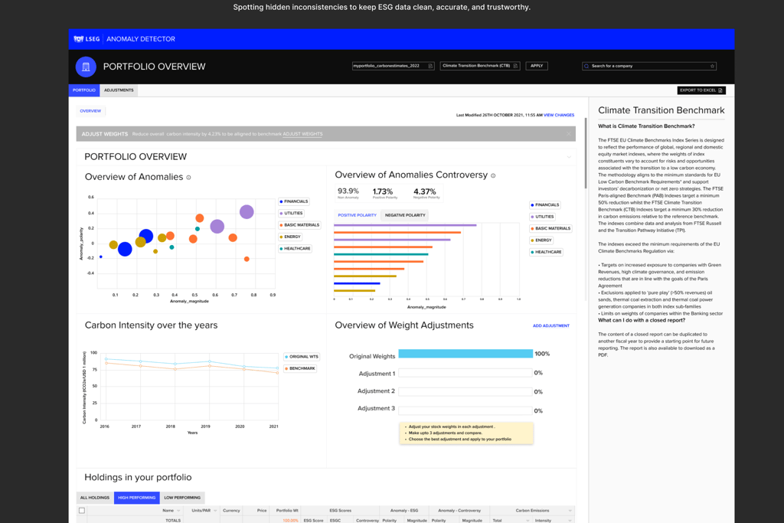
Task: Toggle Healthcare legend in anomalies scatter chart
Action: tap(296, 249)
